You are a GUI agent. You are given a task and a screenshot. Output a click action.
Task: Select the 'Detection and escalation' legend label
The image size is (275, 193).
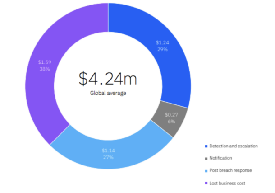(234, 146)
